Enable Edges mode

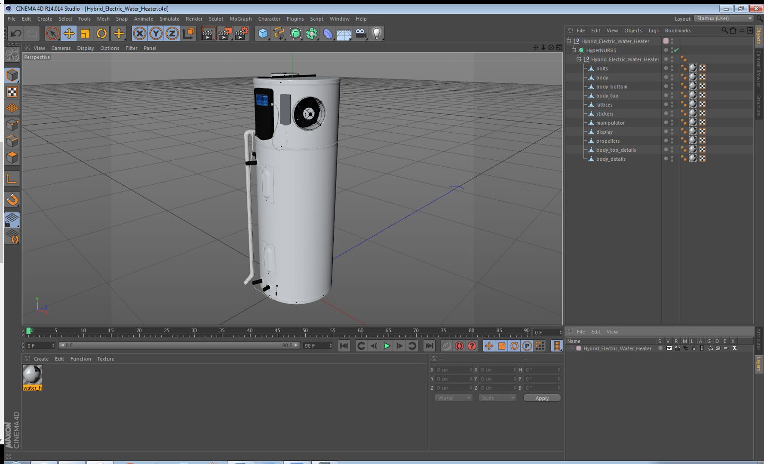point(12,141)
